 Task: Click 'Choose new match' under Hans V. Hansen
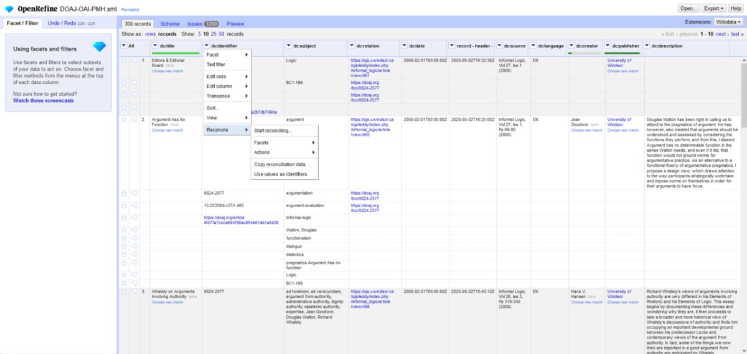(x=587, y=302)
